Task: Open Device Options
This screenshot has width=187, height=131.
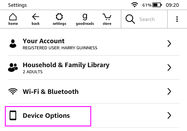Action: pos(46,116)
